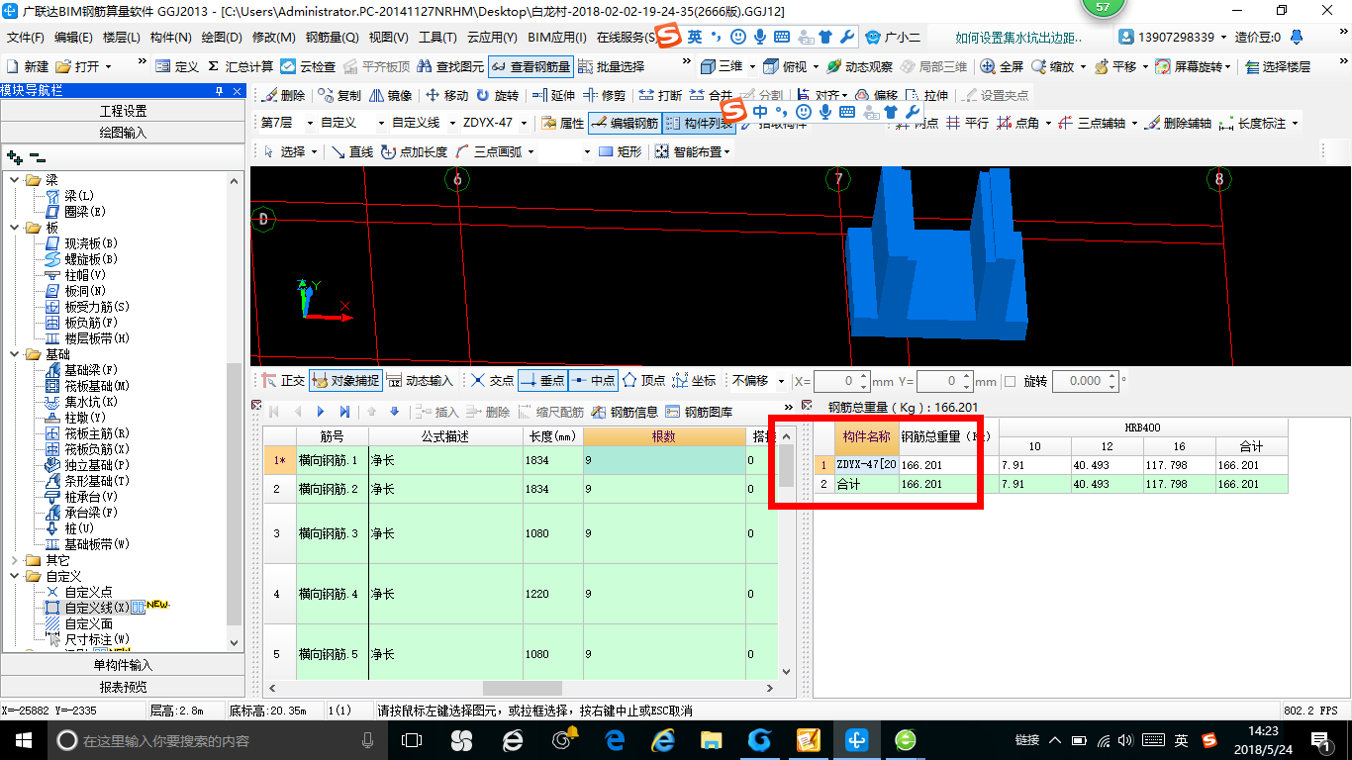This screenshot has height=760, width=1352.
Task: Click 选择楼层 select floor tool
Action: [x=1278, y=66]
